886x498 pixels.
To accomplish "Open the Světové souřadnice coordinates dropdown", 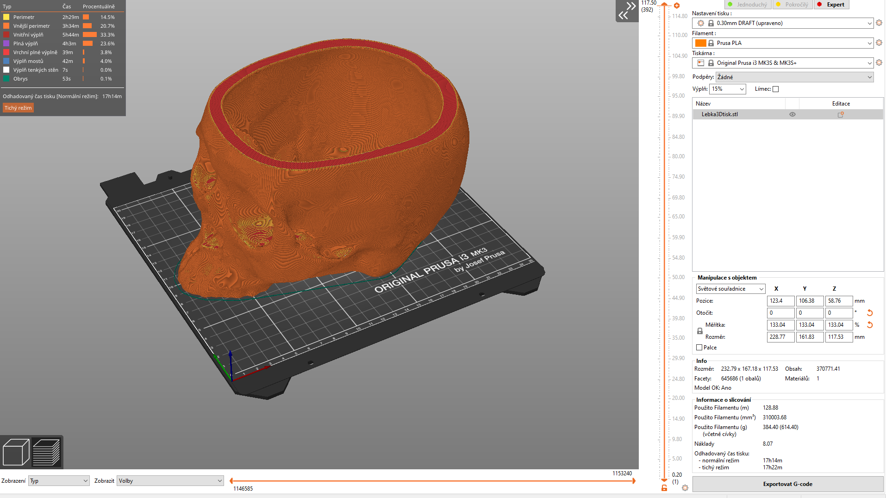I will click(x=730, y=289).
